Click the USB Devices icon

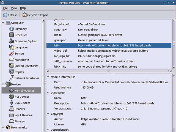[x=12, y=103]
